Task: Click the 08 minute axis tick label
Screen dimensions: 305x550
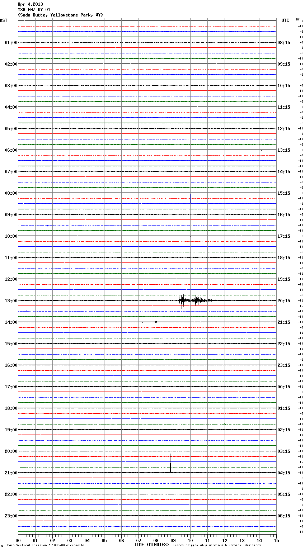Action: pos(156,540)
